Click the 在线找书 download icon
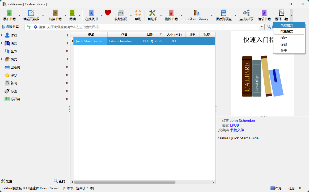309x192 pixels. click(91, 13)
